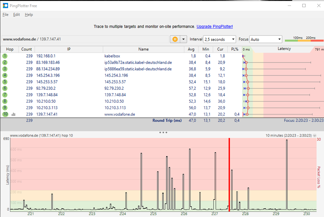This screenshot has width=324, height=217.
Task: Sort by the Name column header
Action: (x=143, y=49)
